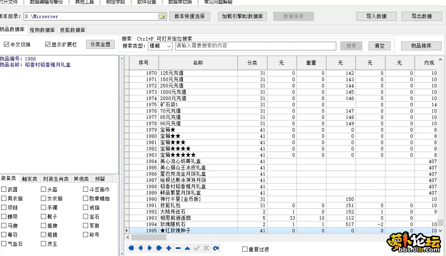Click the minus icon to delete a record
Screen dimensions: 446x256
pyautogui.click(x=178, y=248)
